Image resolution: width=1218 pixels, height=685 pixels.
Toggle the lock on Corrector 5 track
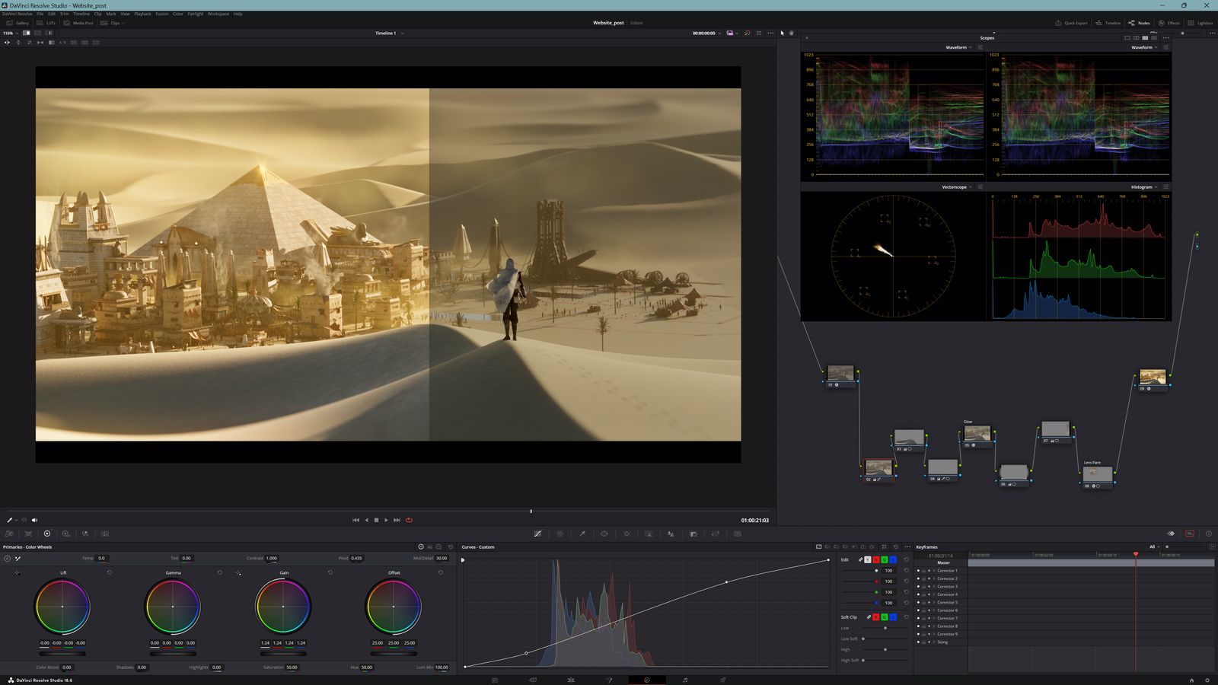point(924,603)
